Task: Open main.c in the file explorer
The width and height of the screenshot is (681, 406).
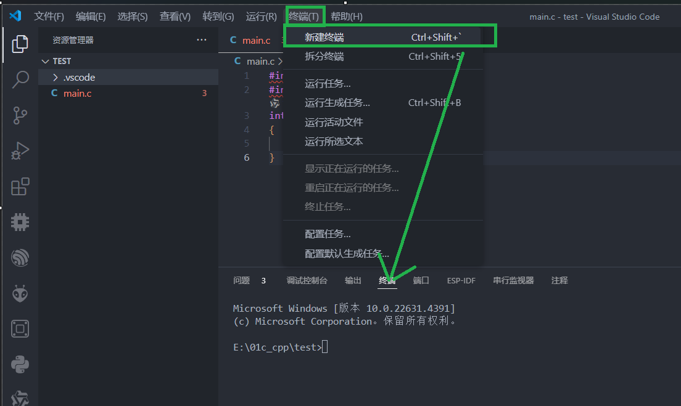Action: [77, 94]
